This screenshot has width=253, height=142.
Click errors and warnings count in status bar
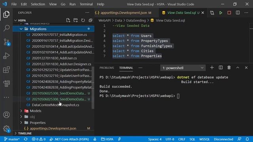click(x=39, y=139)
